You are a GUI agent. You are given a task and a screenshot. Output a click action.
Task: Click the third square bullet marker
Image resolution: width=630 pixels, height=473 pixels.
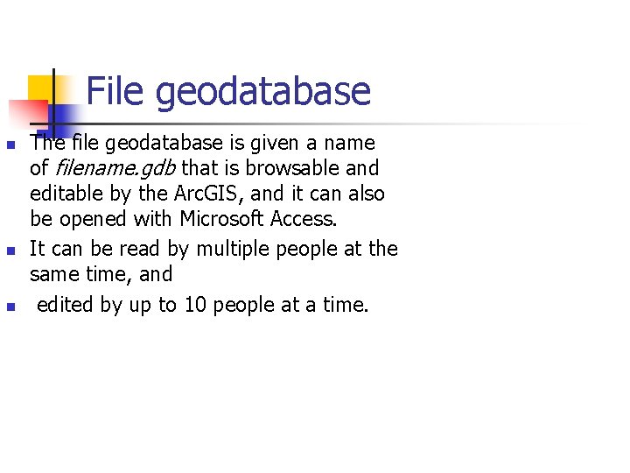pyautogui.click(x=10, y=307)
